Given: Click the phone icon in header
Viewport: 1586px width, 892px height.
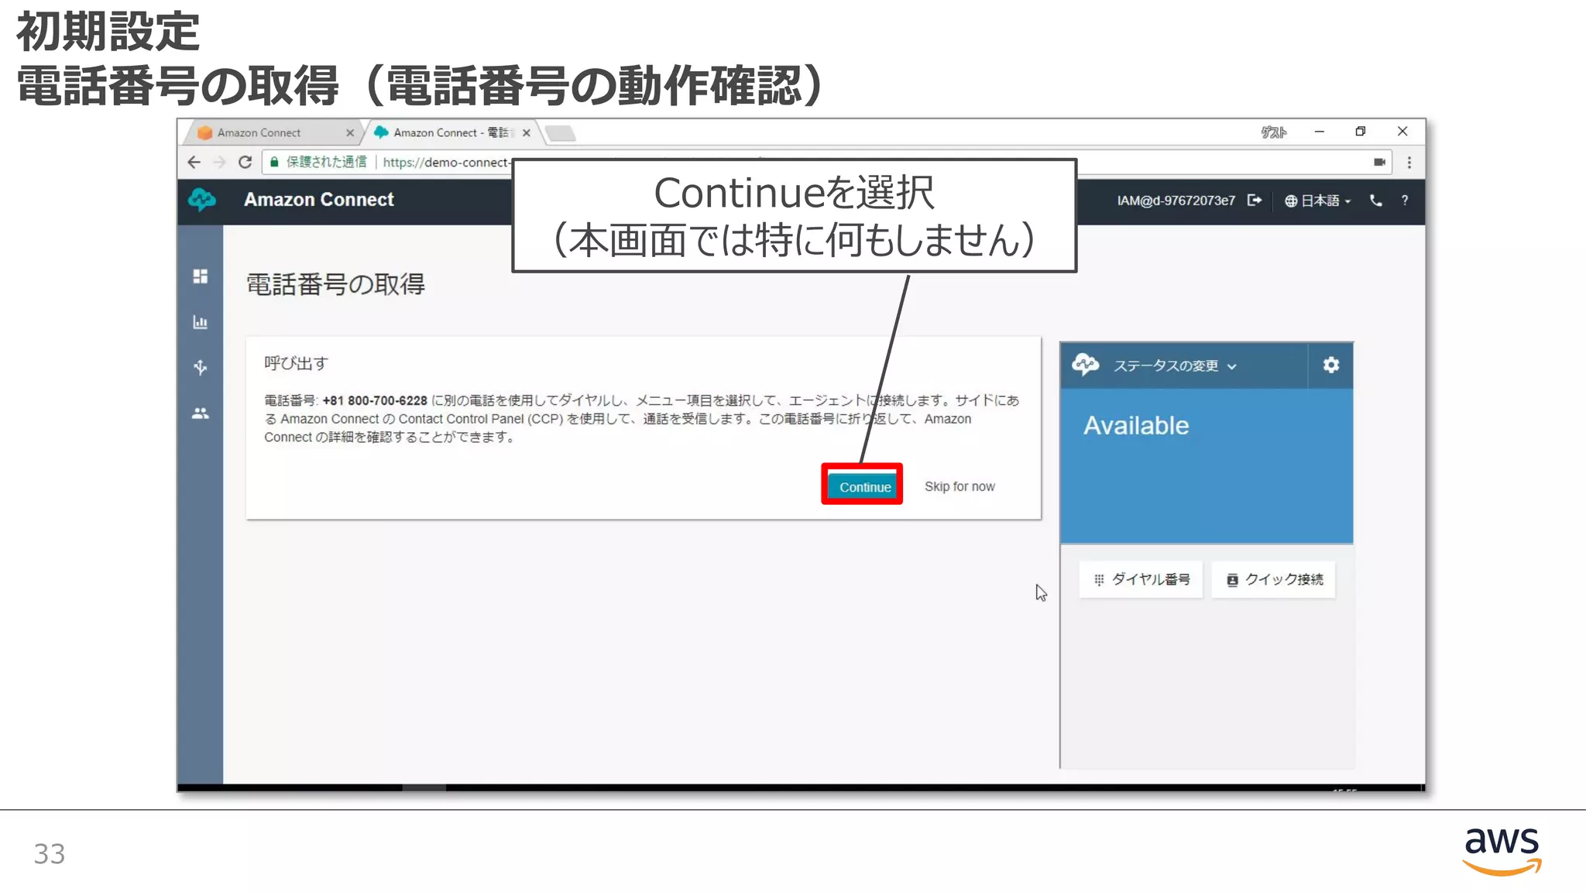Looking at the screenshot, I should point(1376,201).
